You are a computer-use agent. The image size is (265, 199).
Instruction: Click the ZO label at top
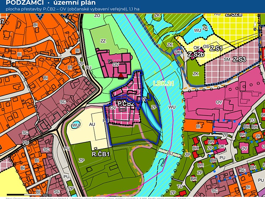(97, 16)
